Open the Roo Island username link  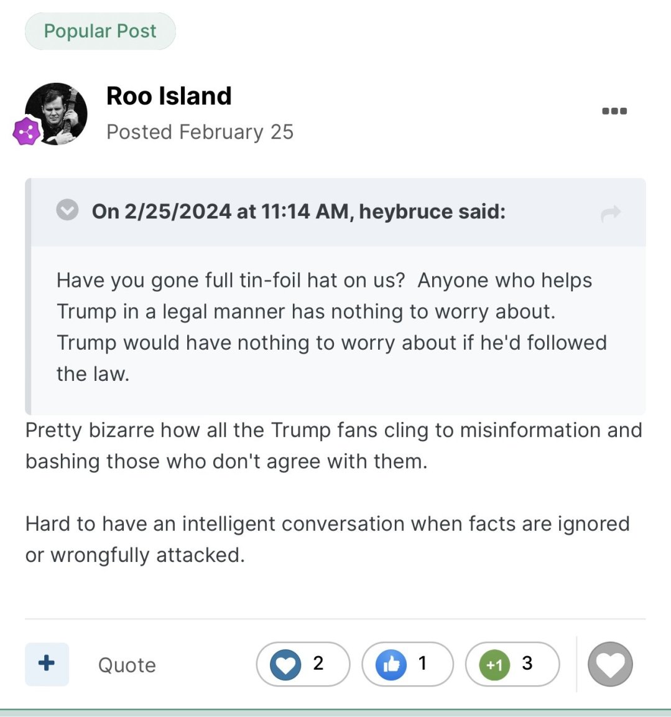click(x=169, y=96)
